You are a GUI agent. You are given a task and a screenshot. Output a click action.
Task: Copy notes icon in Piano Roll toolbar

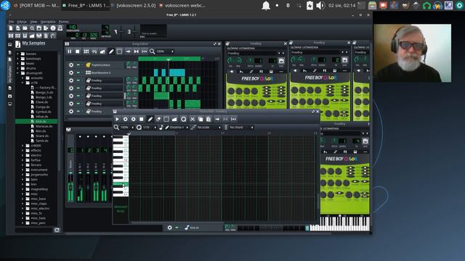pyautogui.click(x=201, y=119)
